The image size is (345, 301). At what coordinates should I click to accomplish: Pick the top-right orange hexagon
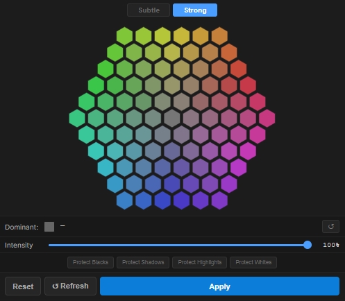coord(219,36)
